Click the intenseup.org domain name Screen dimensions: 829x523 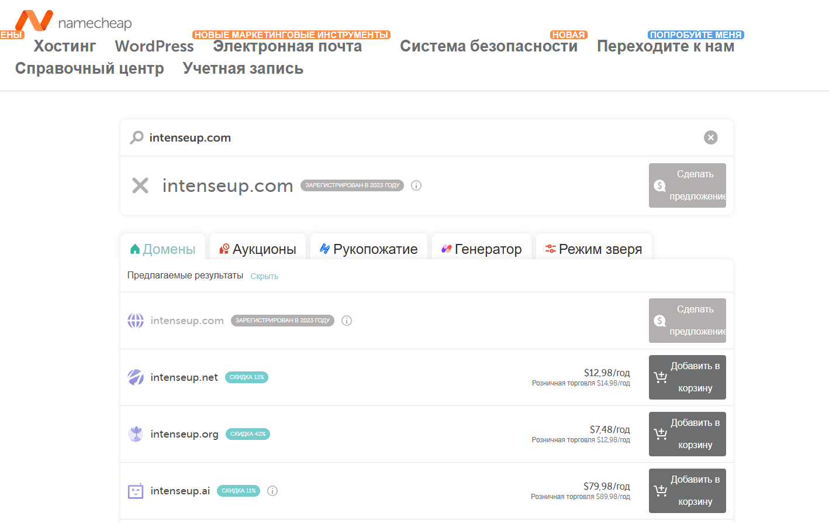click(x=184, y=434)
